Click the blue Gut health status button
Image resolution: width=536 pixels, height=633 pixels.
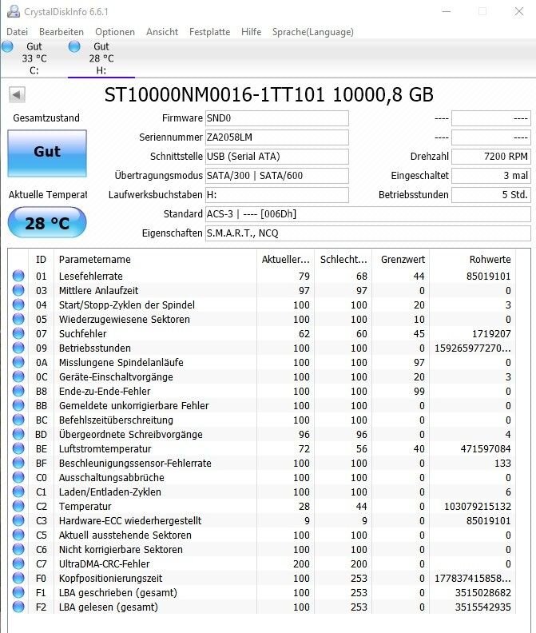(47, 153)
